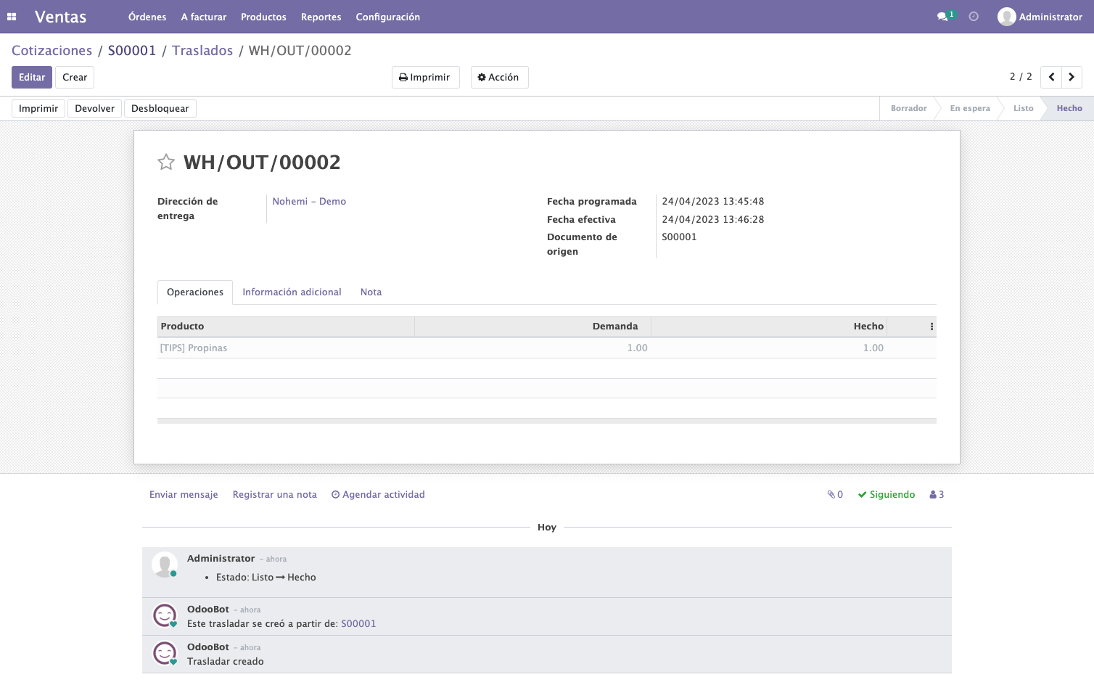Open the Administrator user menu avatar

1040,17
